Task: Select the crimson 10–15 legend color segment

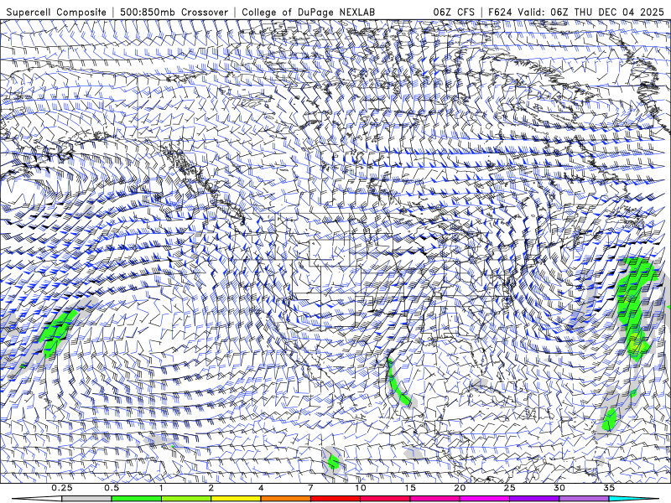Action: [385, 499]
